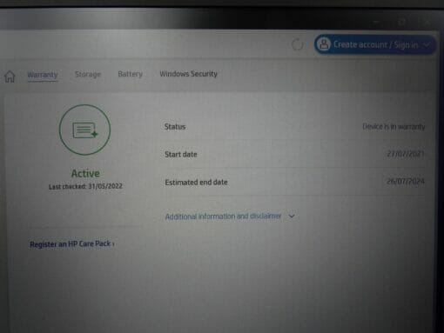Viewport: 444px width, 333px height.
Task: Click Device is in warranty value
Action: (394, 126)
